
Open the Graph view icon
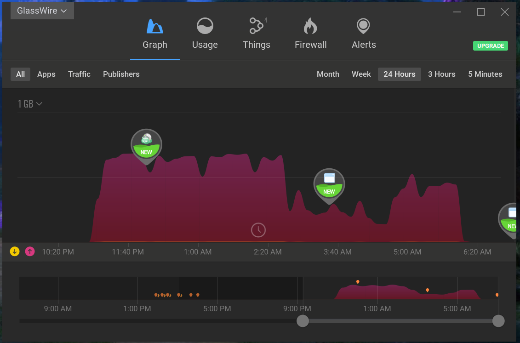[155, 27]
